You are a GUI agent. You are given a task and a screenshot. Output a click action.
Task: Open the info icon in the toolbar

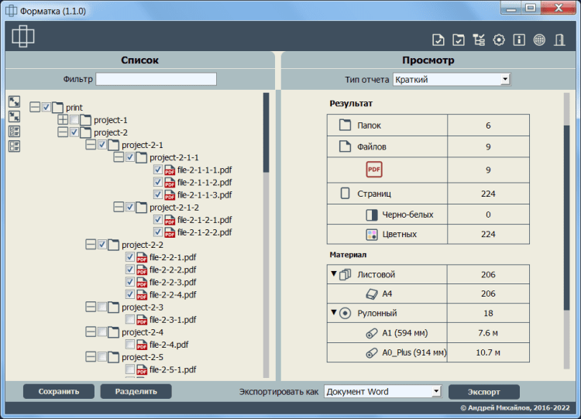pyautogui.click(x=519, y=40)
